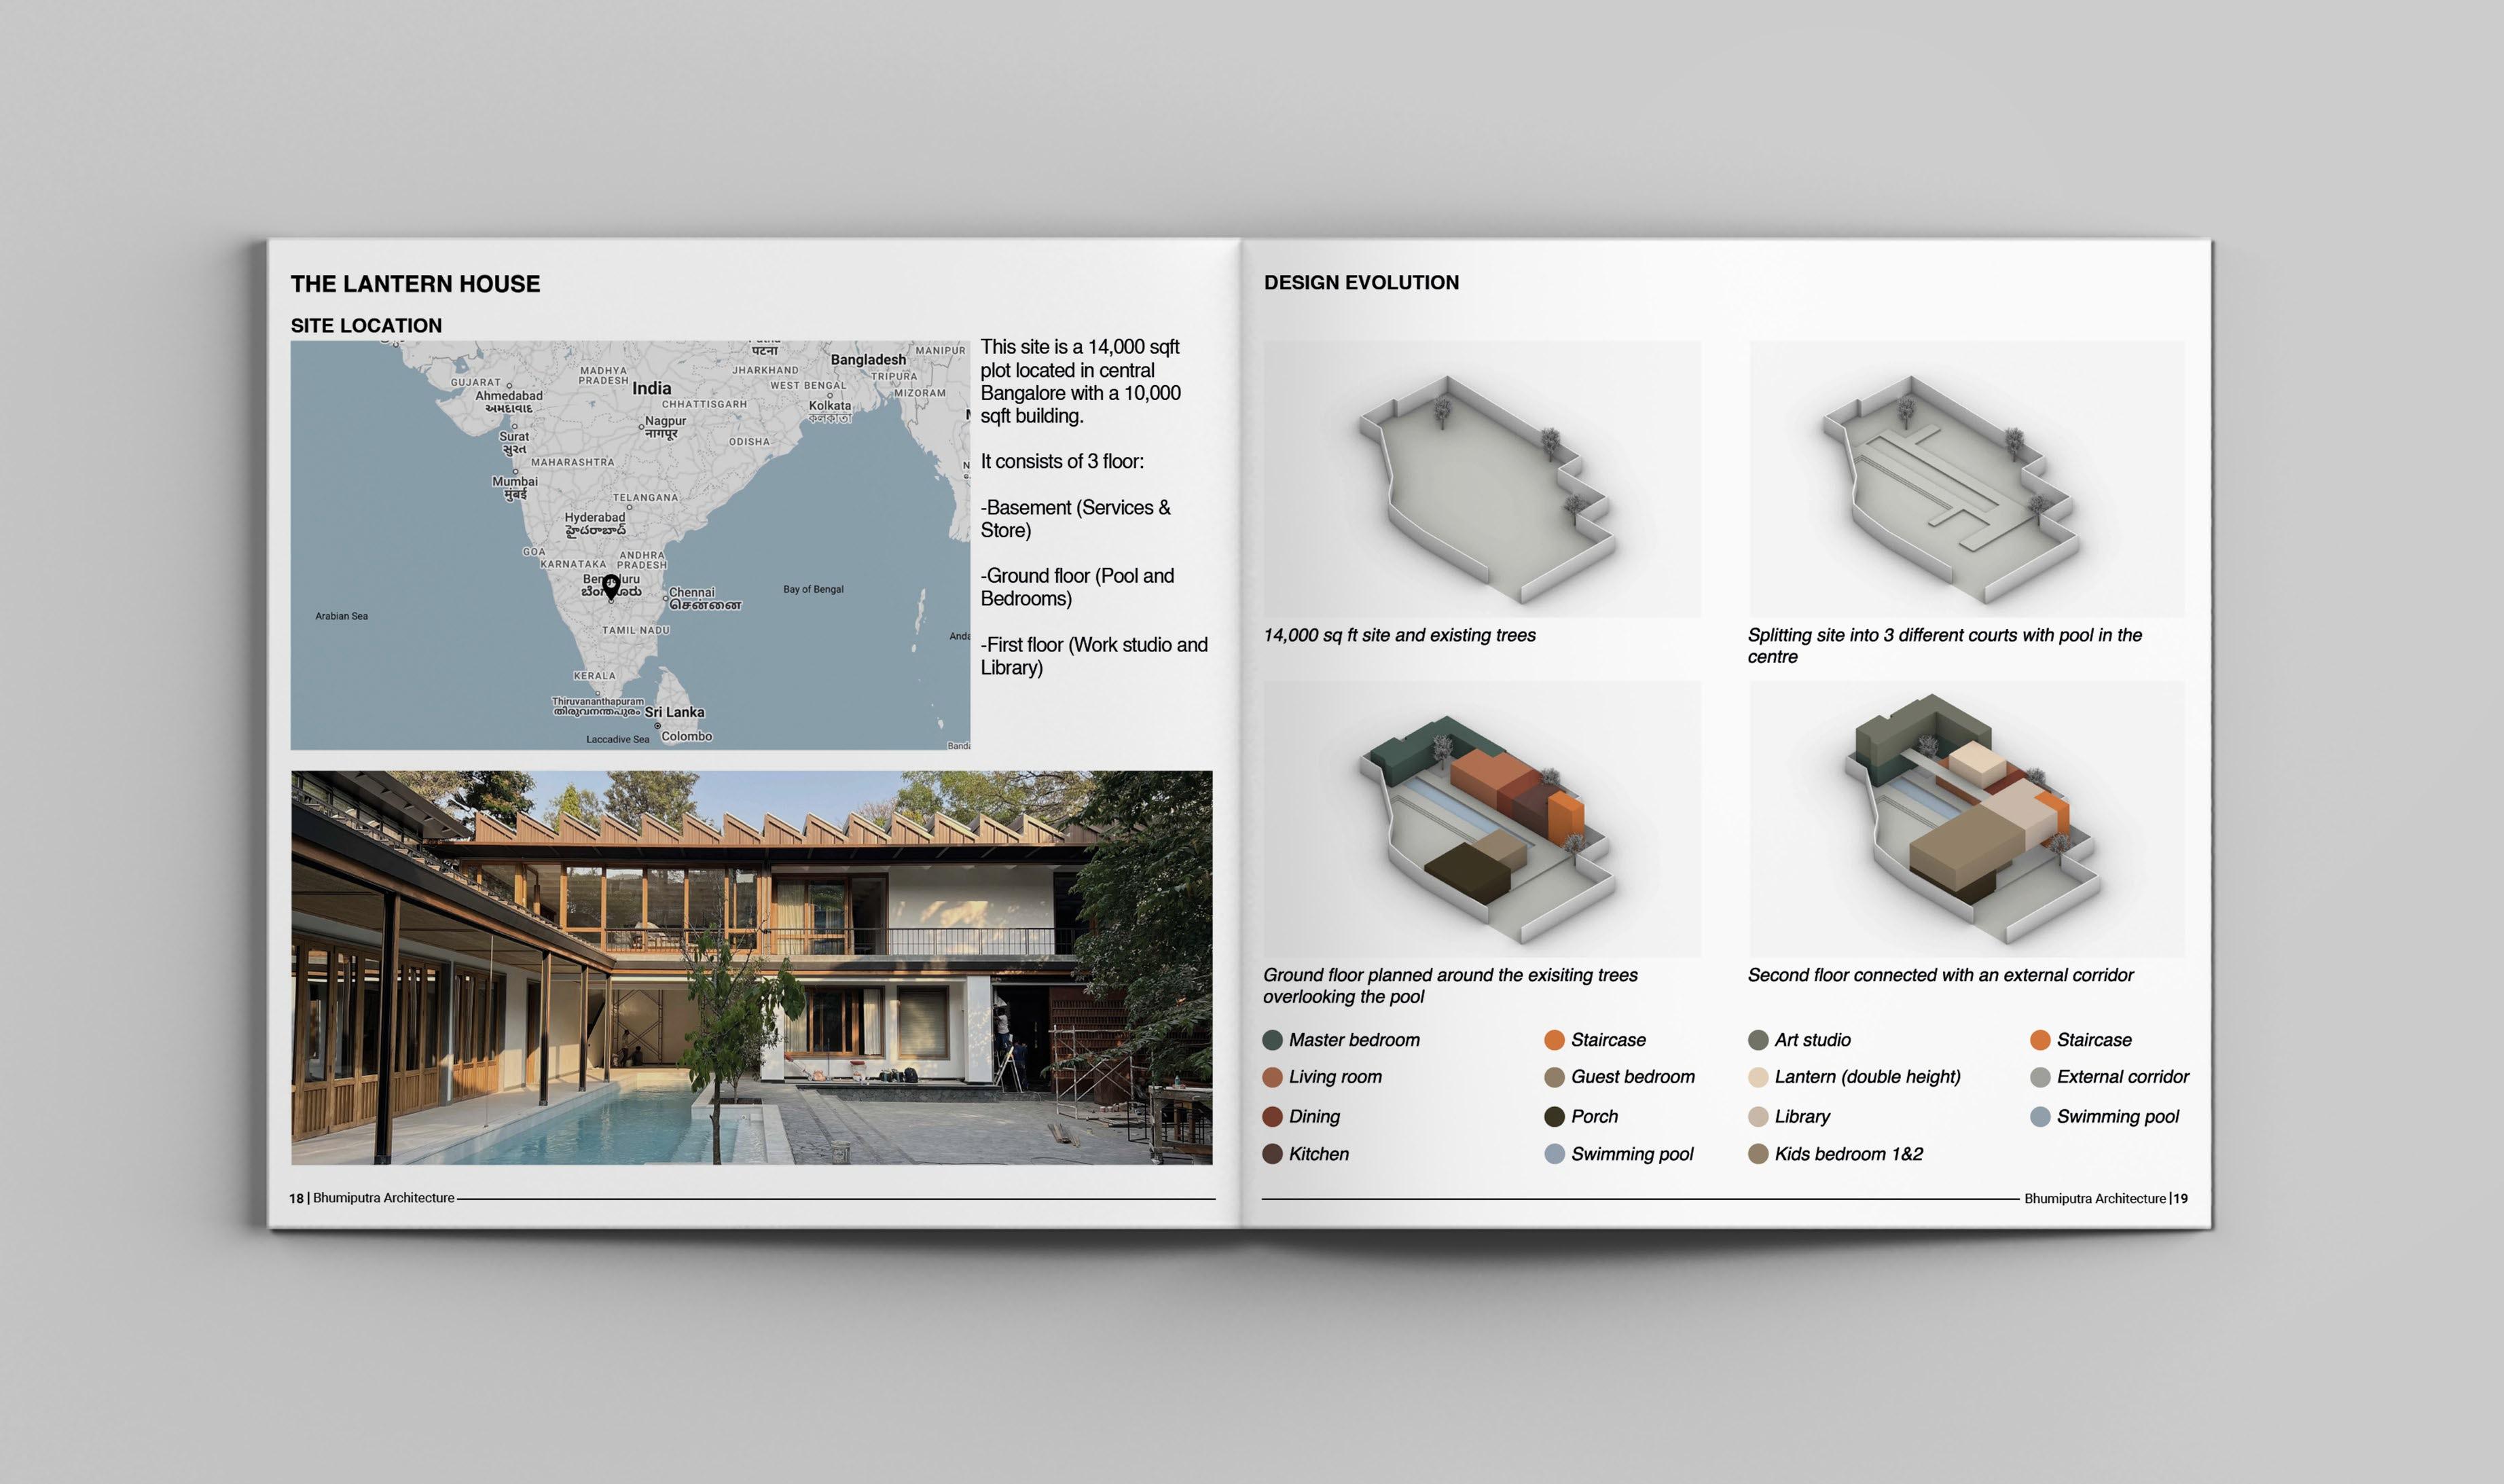
Task: Click the Porch legend color dot
Action: click(x=1554, y=1116)
